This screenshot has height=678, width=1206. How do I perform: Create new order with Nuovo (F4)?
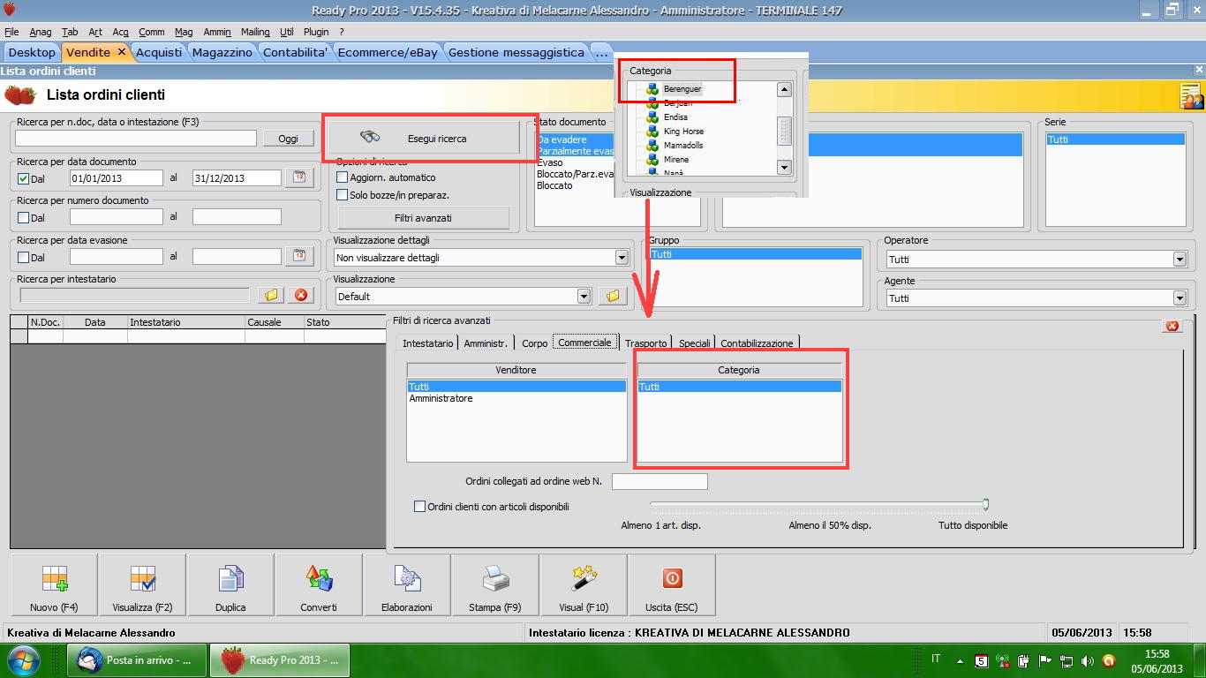[x=55, y=584]
